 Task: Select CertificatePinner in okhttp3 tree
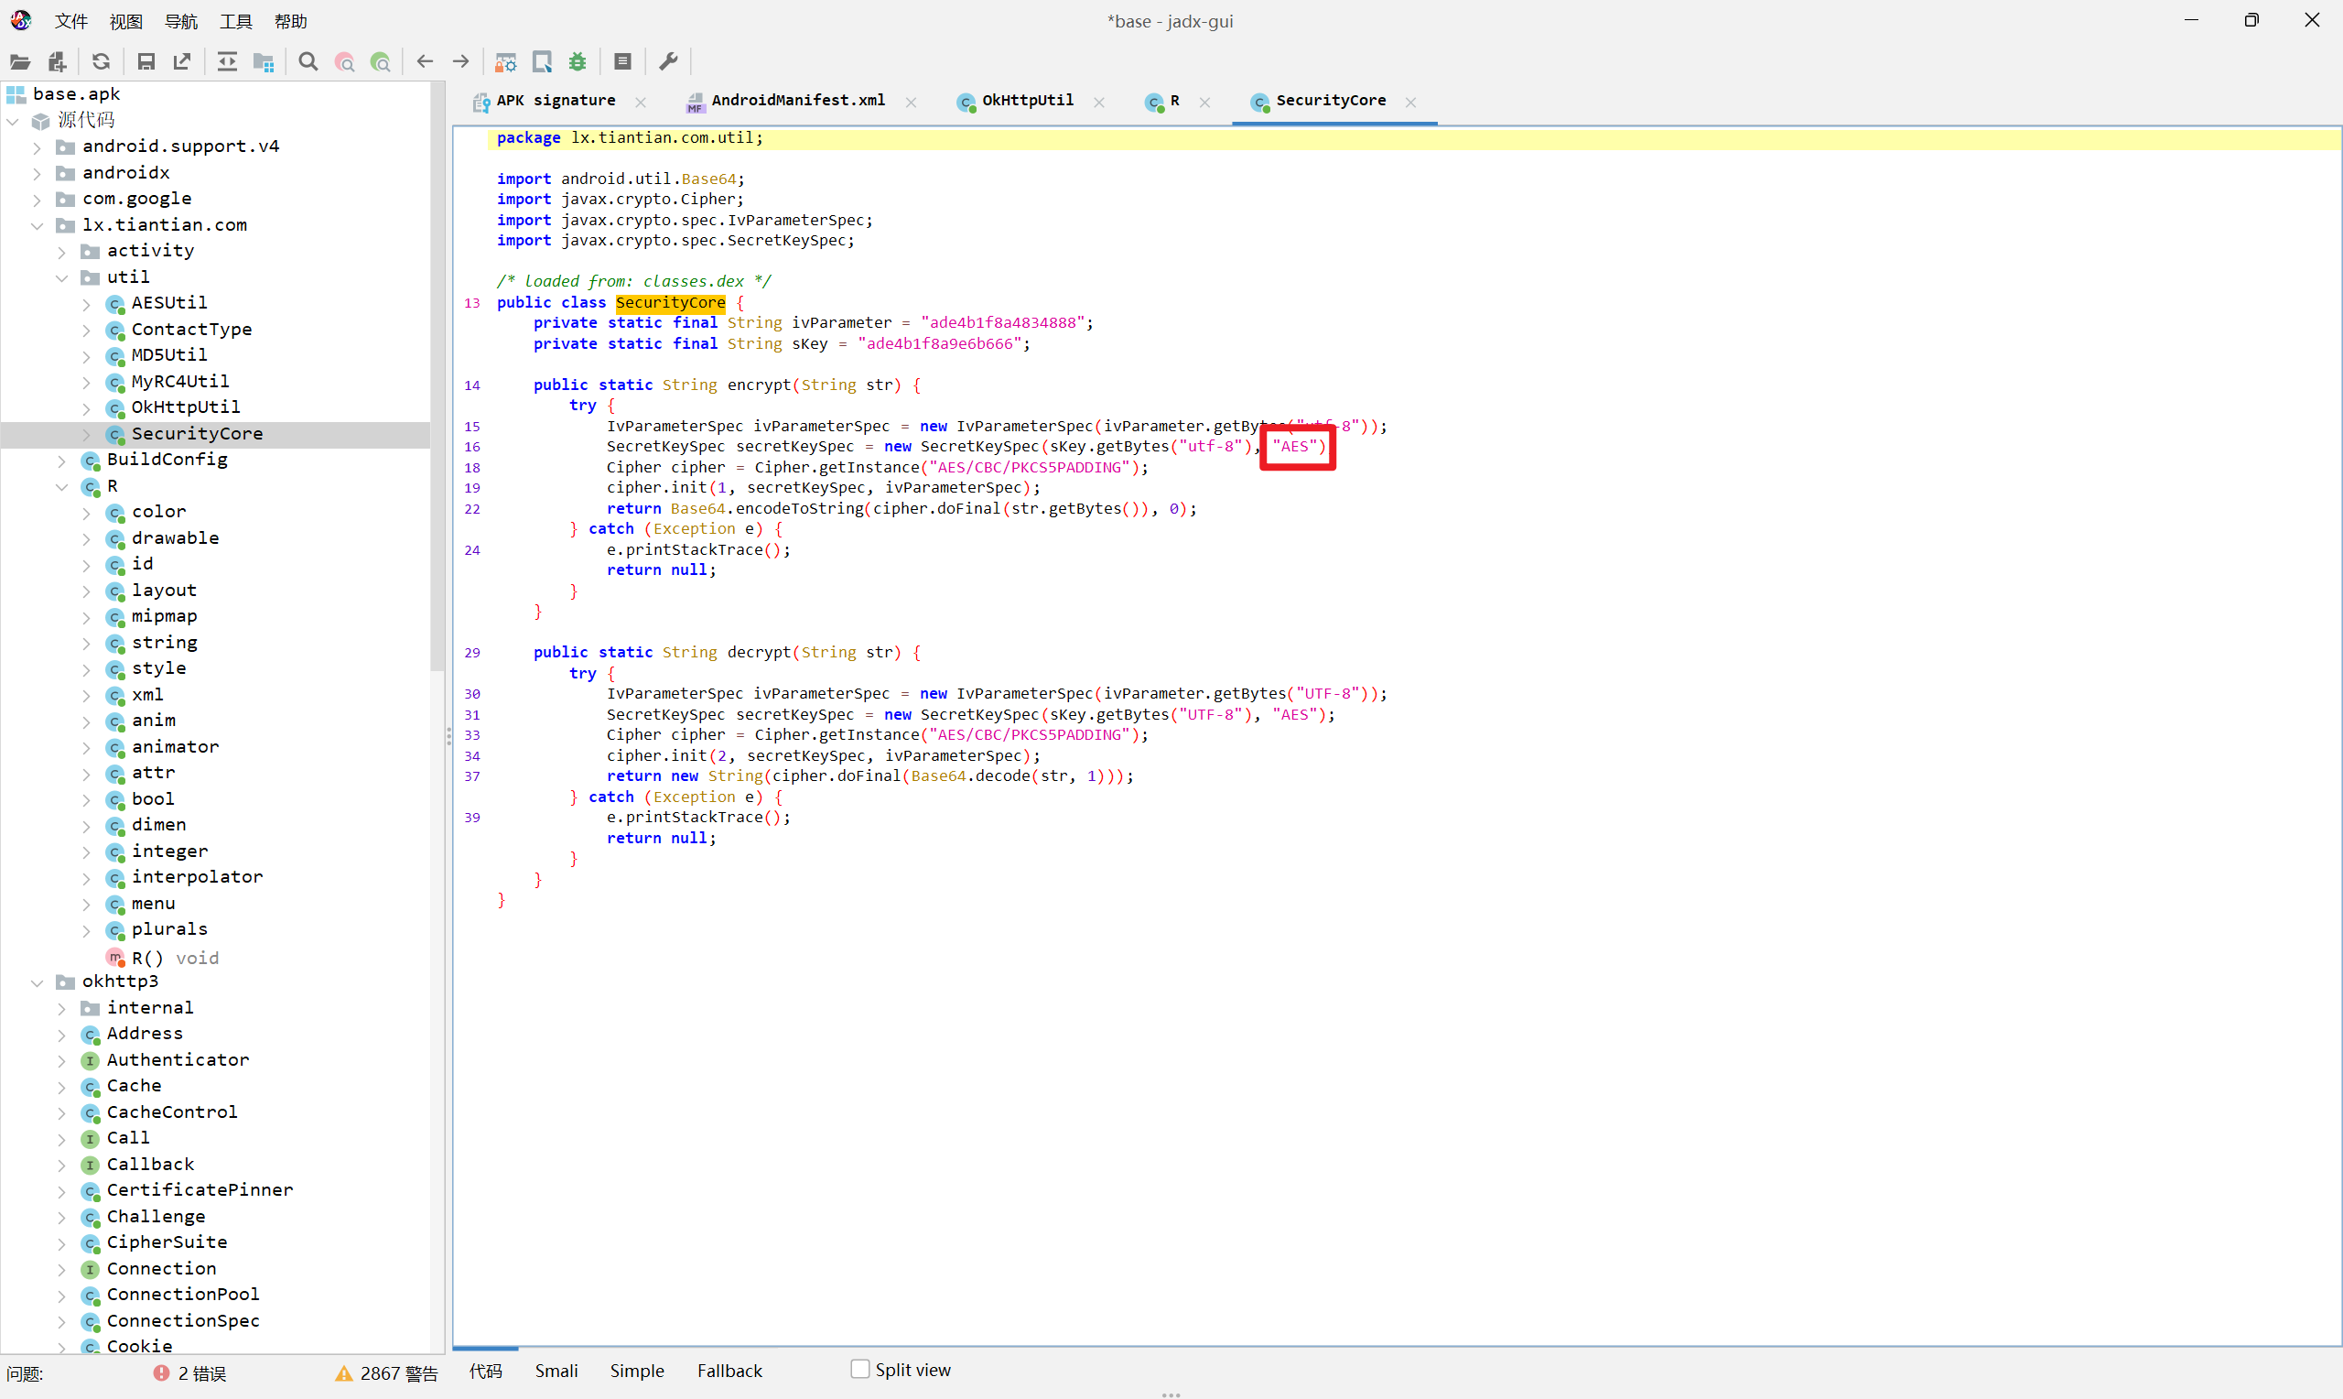200,1190
